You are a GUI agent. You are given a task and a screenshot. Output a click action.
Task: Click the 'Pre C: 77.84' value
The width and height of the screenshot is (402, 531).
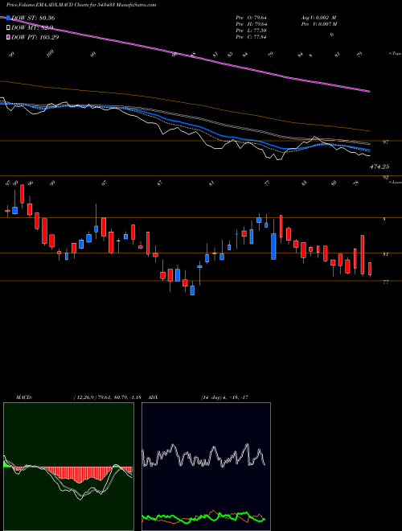click(251, 37)
